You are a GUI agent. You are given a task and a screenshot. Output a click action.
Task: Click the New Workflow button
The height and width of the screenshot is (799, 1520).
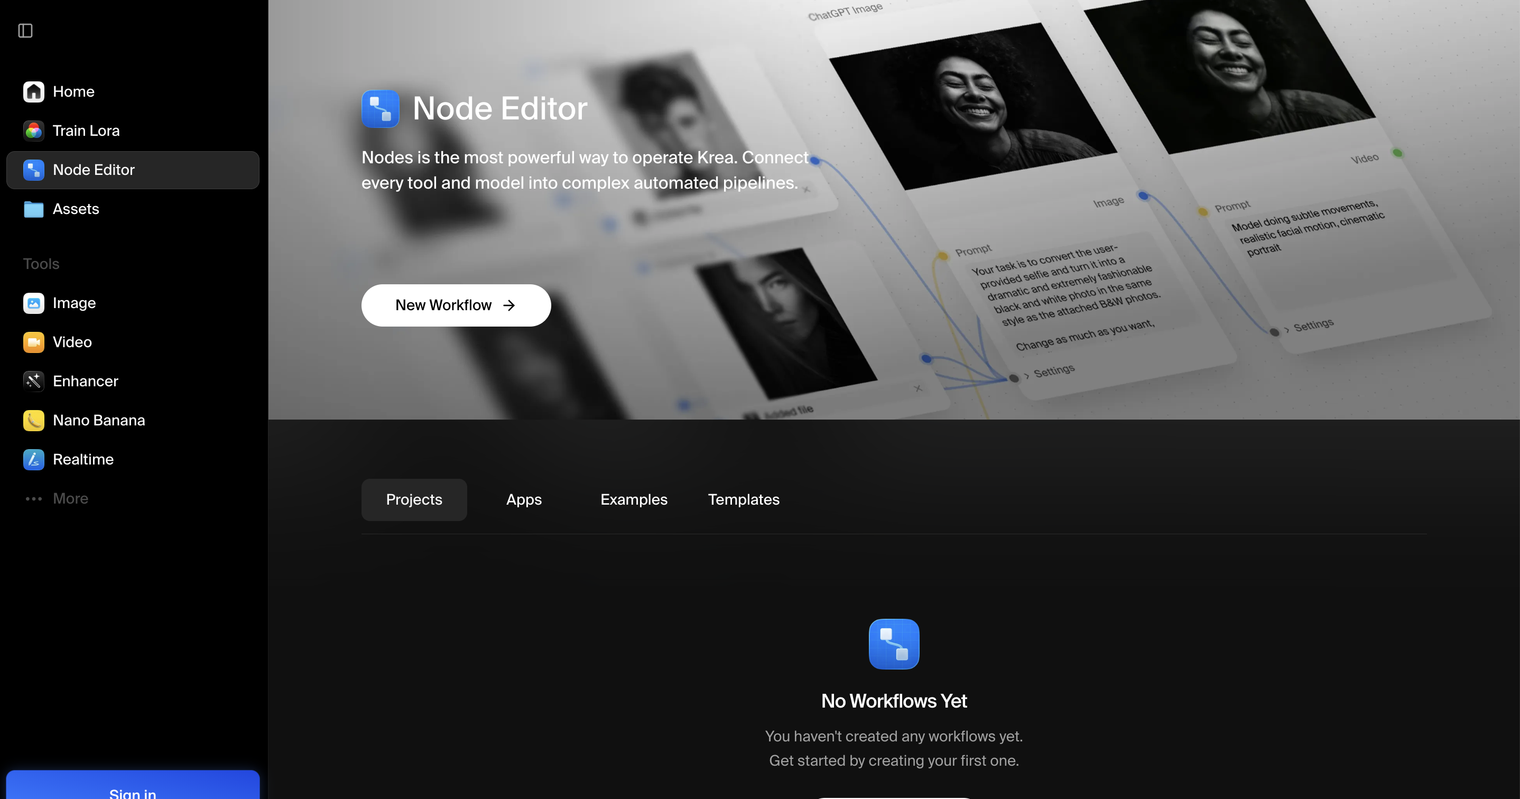click(456, 305)
